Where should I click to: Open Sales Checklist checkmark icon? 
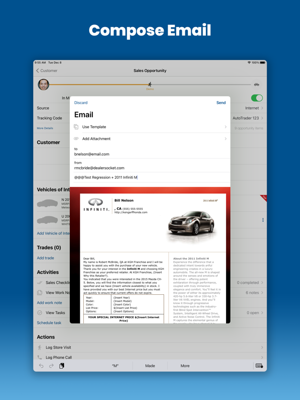click(x=40, y=283)
